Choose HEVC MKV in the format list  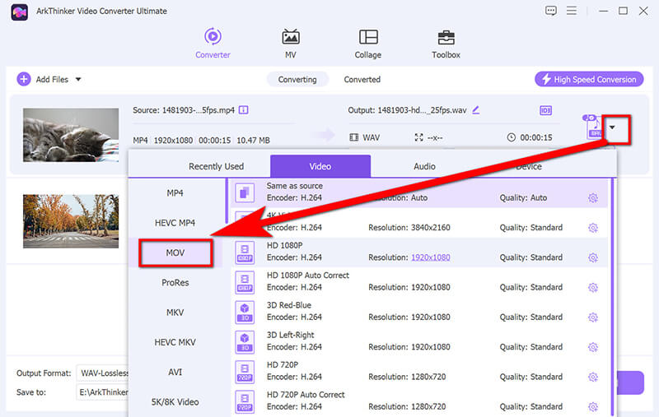pos(175,342)
